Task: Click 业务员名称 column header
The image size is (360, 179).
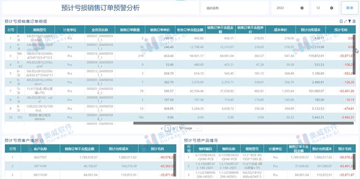Action: [x=100, y=30]
